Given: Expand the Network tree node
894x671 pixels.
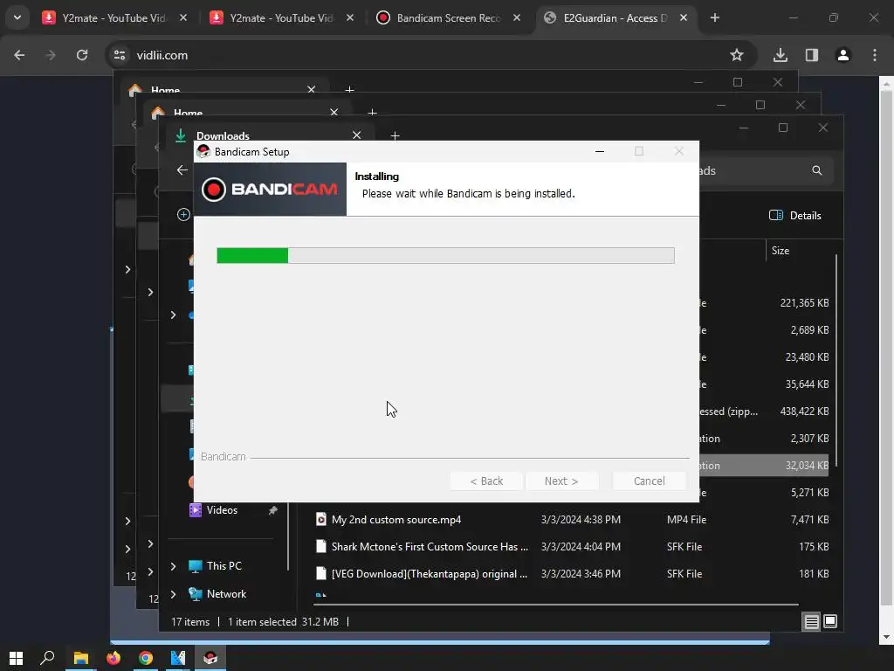Looking at the screenshot, I should (x=174, y=594).
